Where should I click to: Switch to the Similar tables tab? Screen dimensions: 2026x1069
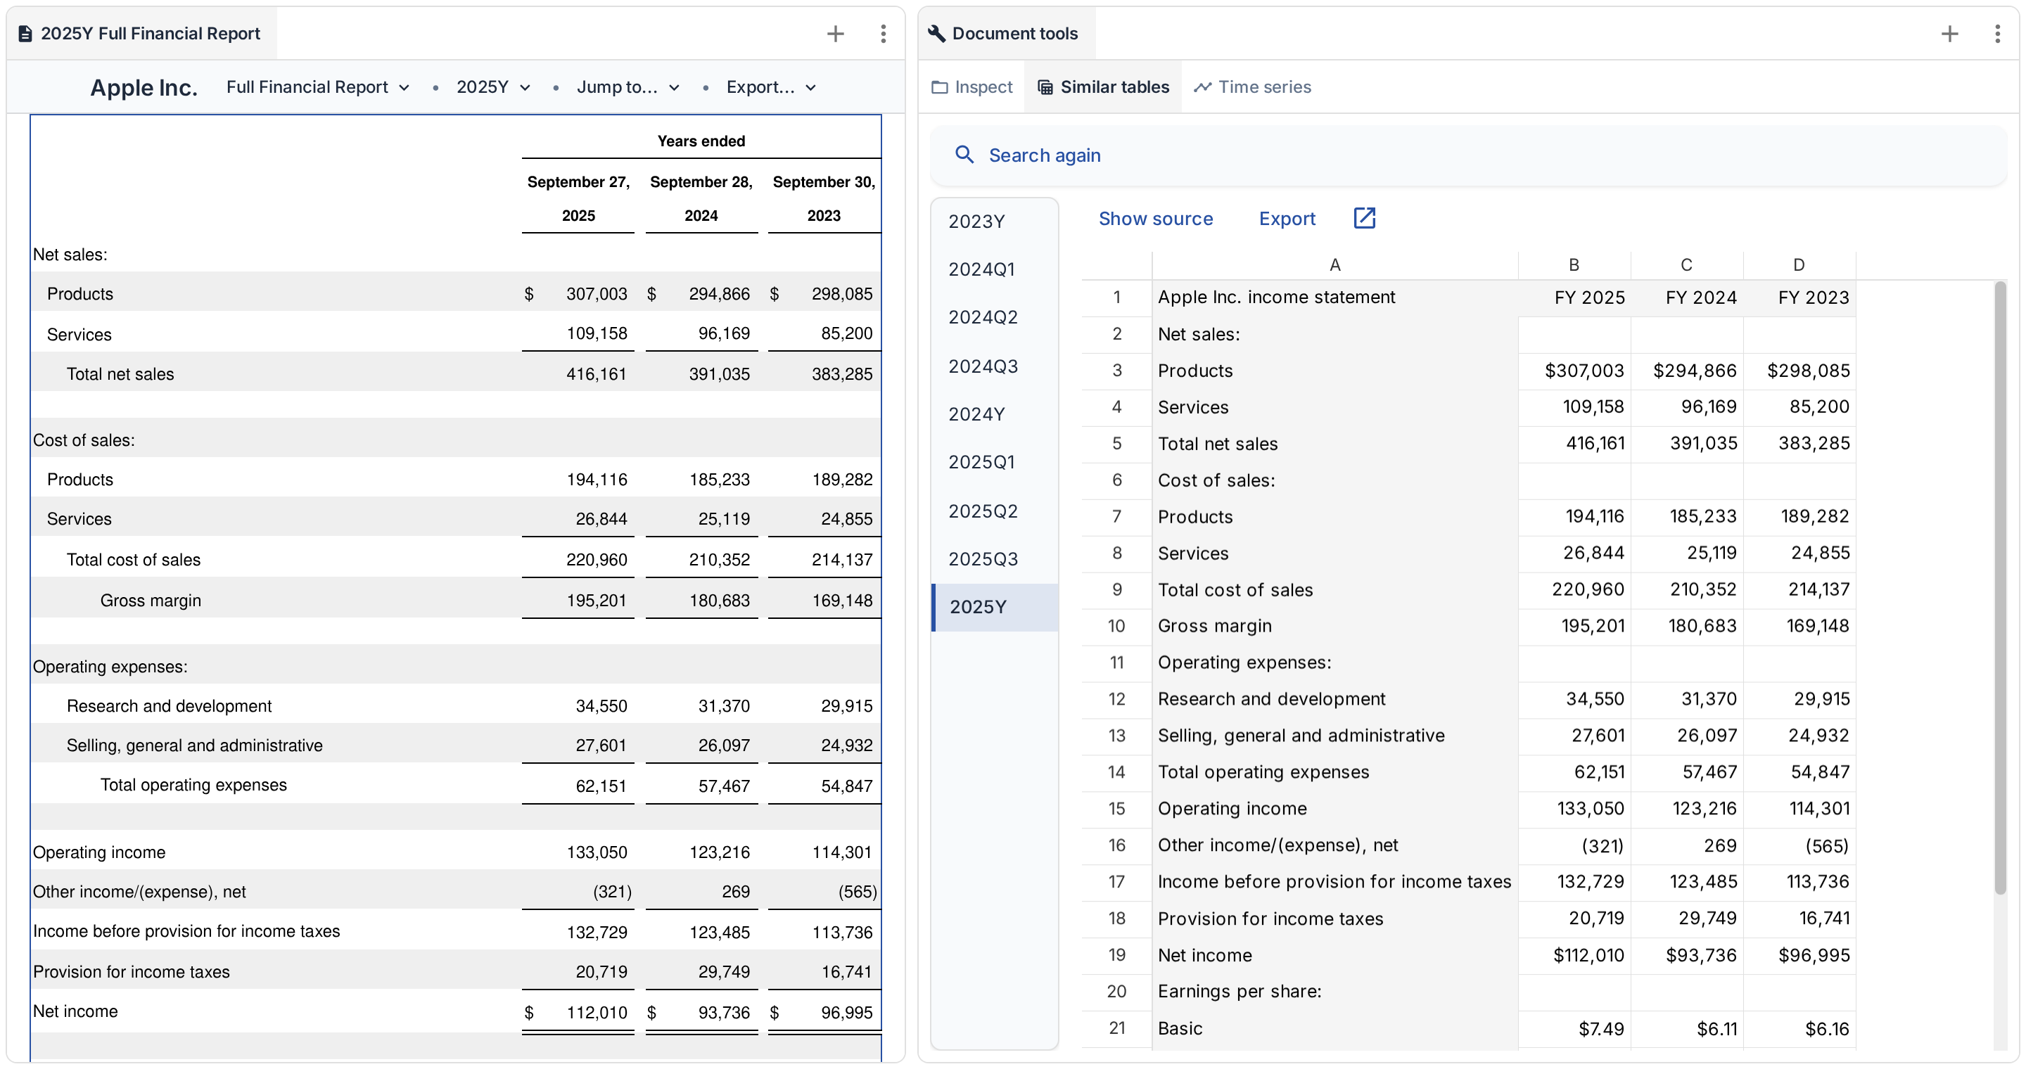(1102, 87)
